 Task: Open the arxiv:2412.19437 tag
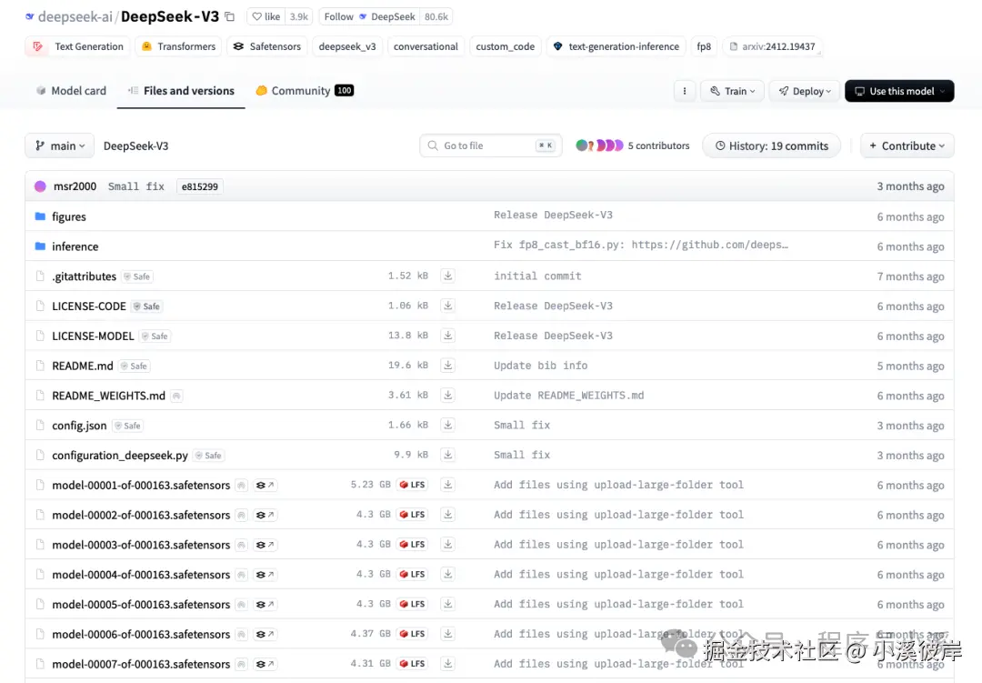coord(772,46)
